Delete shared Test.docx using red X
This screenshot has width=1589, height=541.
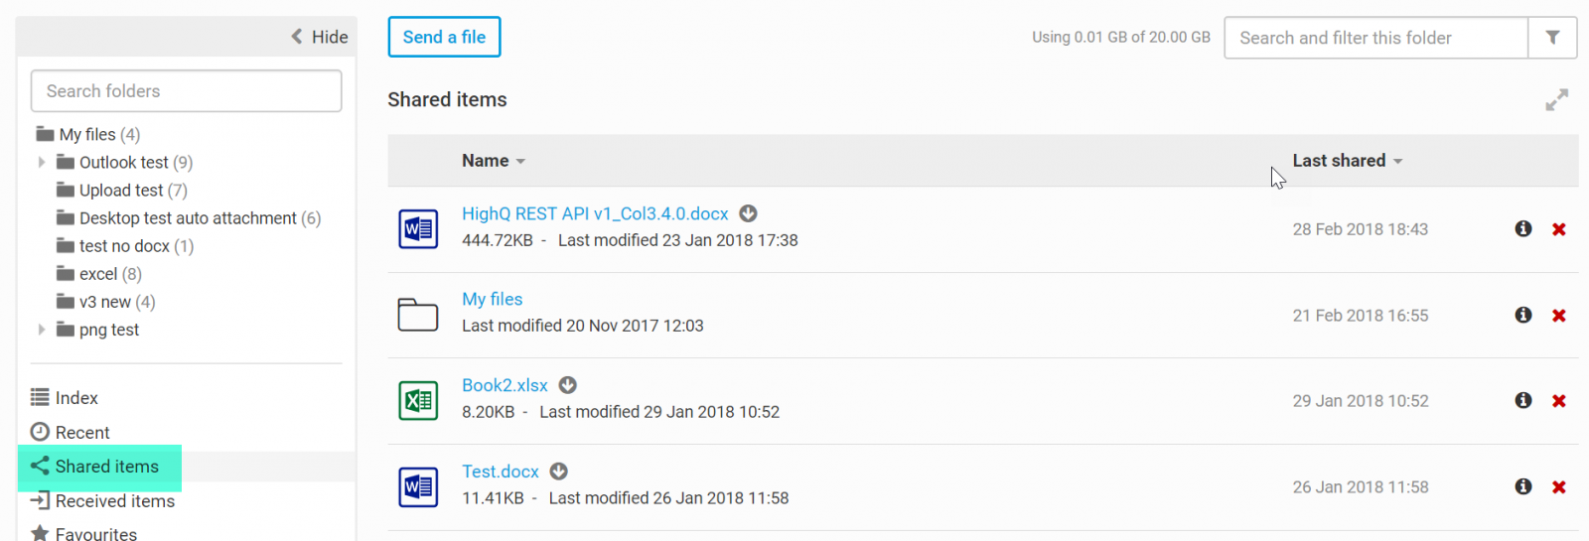pos(1559,487)
